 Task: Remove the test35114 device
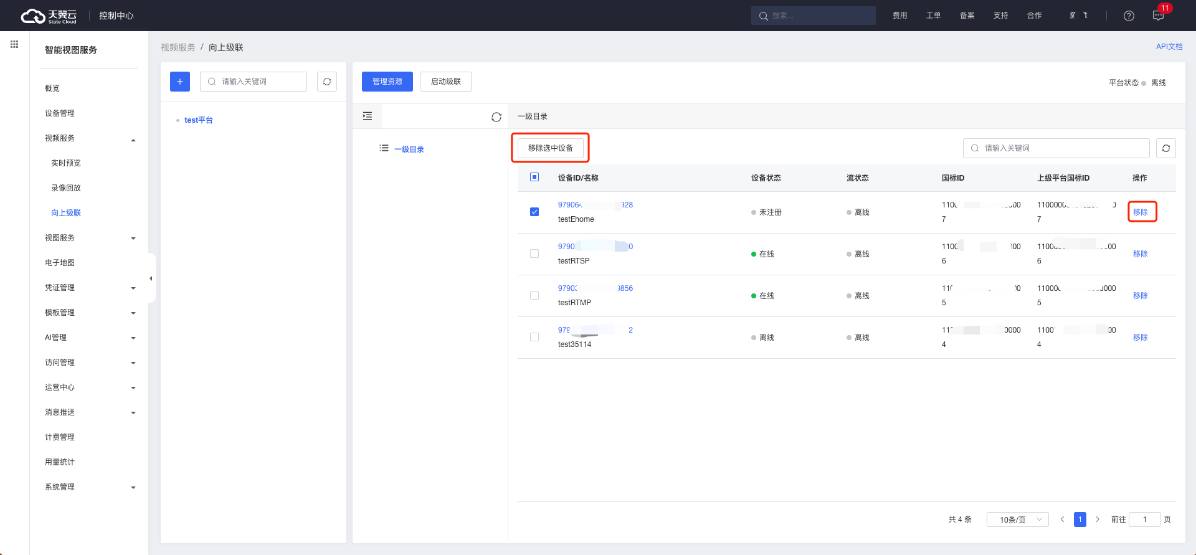point(1141,337)
